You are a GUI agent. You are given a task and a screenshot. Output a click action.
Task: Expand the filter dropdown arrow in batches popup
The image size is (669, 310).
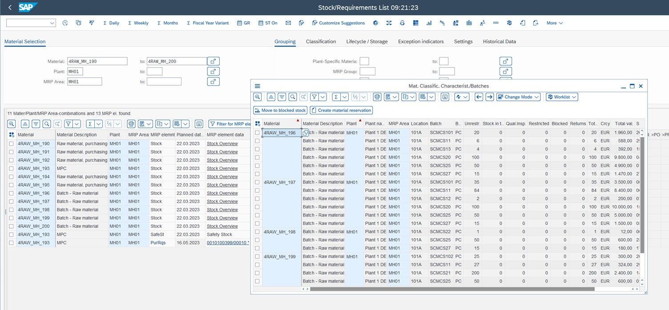click(322, 97)
